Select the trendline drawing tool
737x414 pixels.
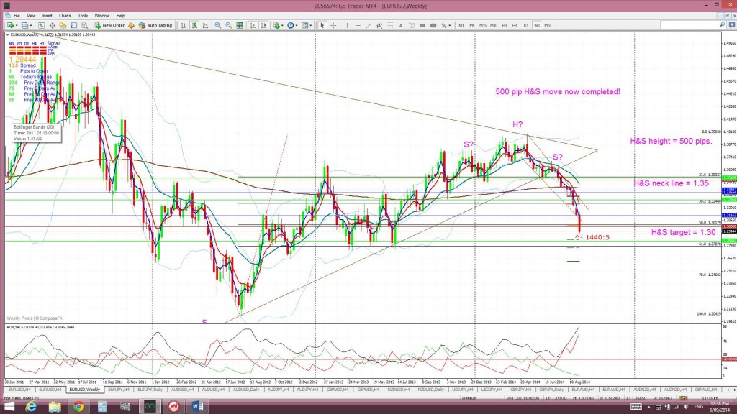369,26
